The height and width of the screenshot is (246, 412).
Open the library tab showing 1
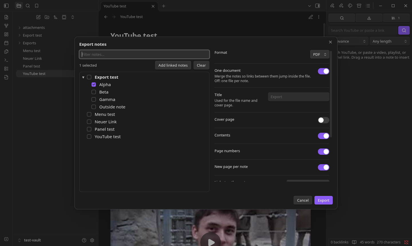[396, 18]
